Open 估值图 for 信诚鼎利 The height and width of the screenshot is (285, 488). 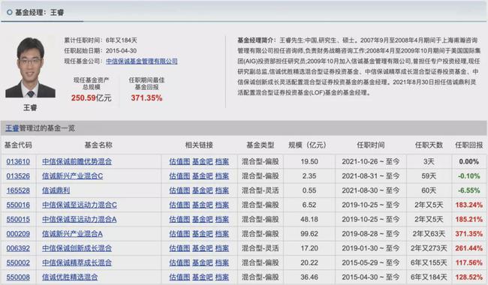click(179, 190)
